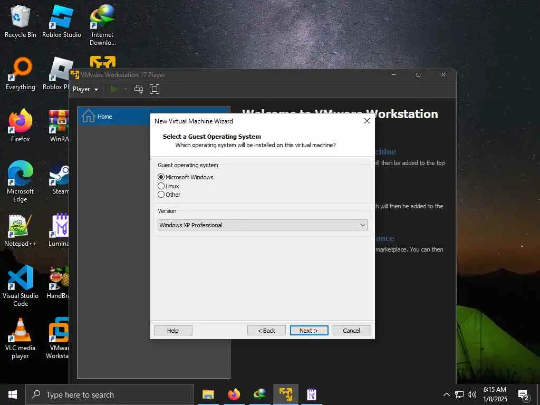Open the Player menu in VMware
540x405 pixels.
tap(85, 89)
